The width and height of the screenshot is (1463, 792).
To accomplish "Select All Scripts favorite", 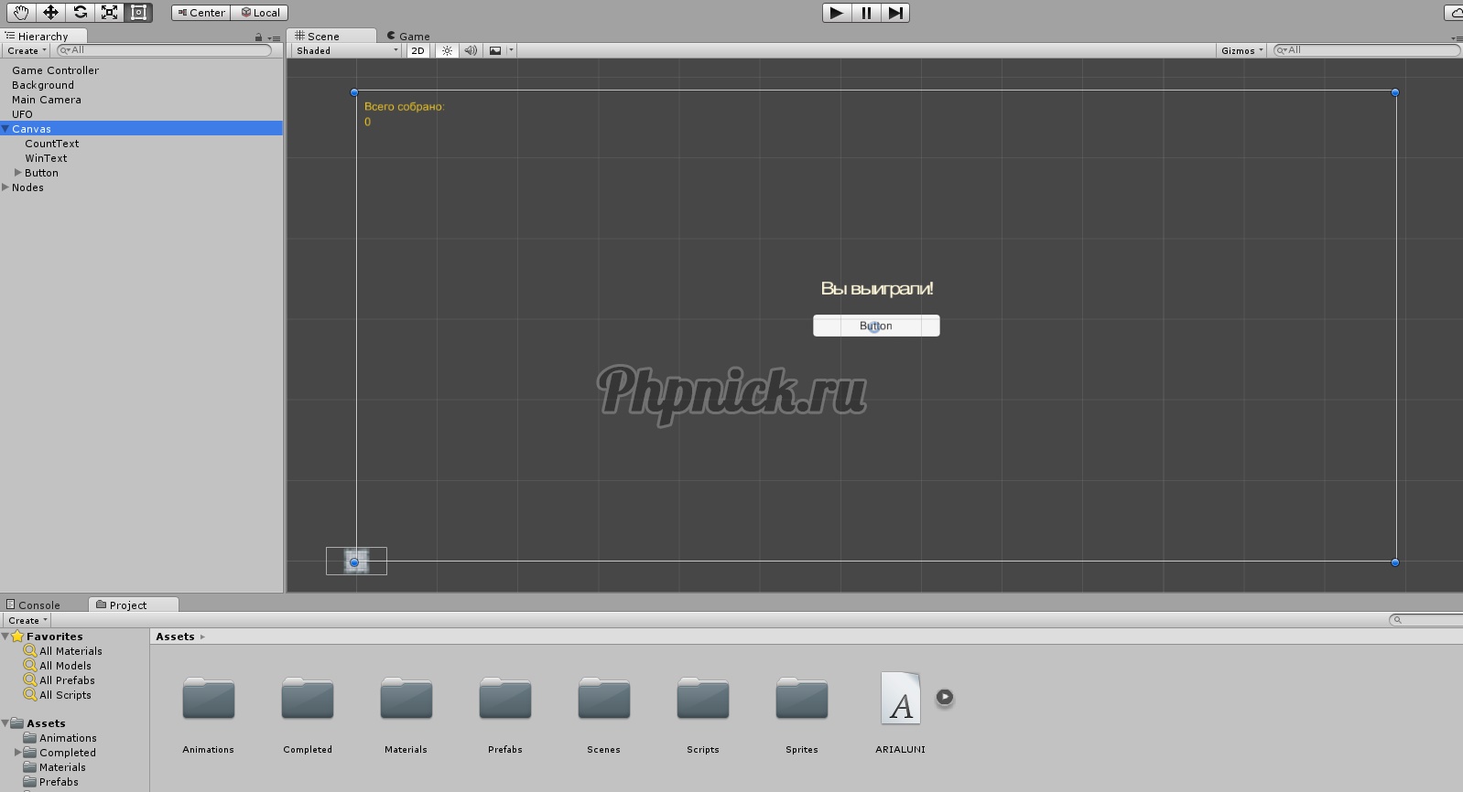I will 65,695.
